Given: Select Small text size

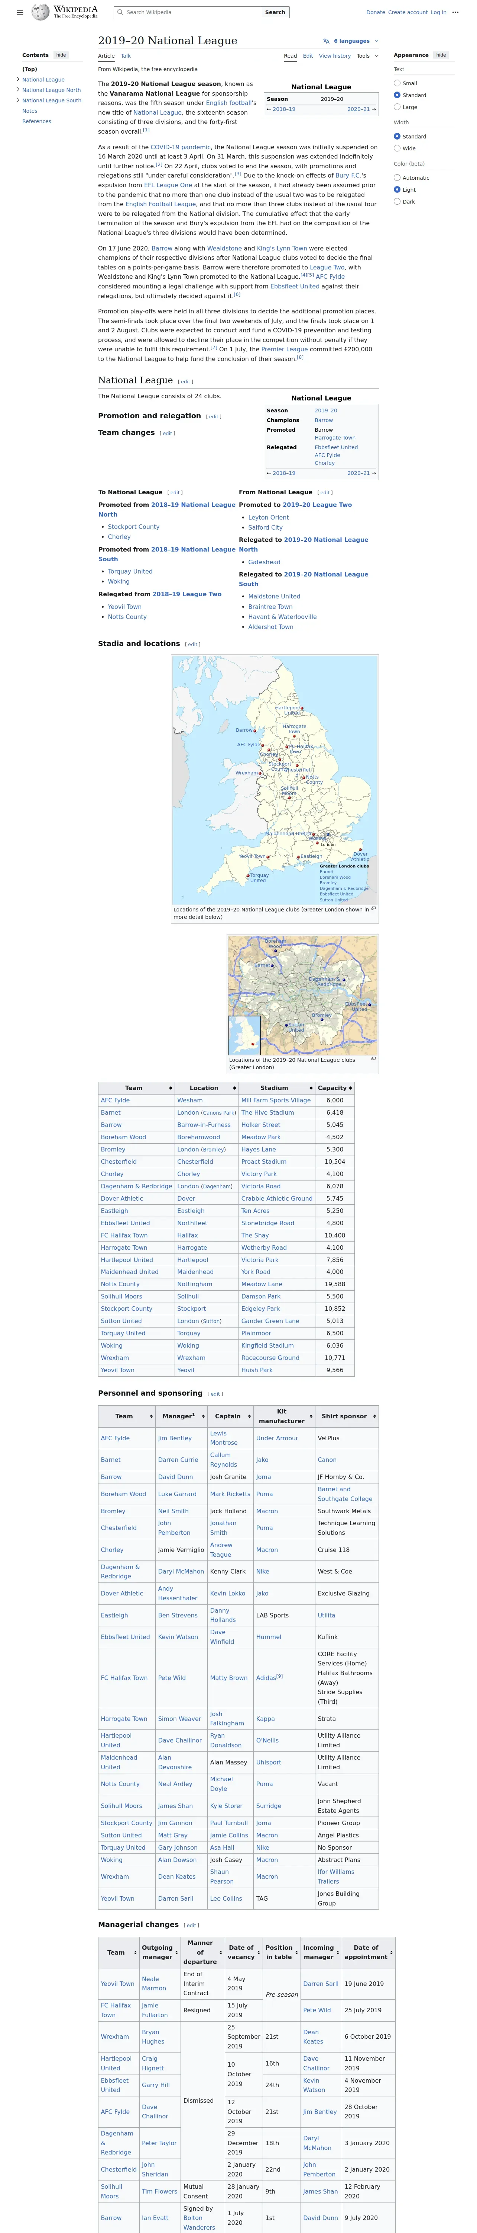Looking at the screenshot, I should tap(397, 83).
